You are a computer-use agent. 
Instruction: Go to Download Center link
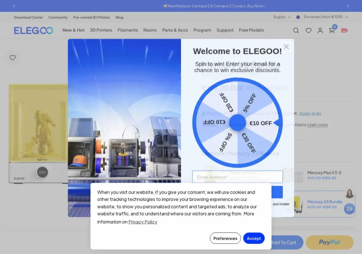pos(28,18)
